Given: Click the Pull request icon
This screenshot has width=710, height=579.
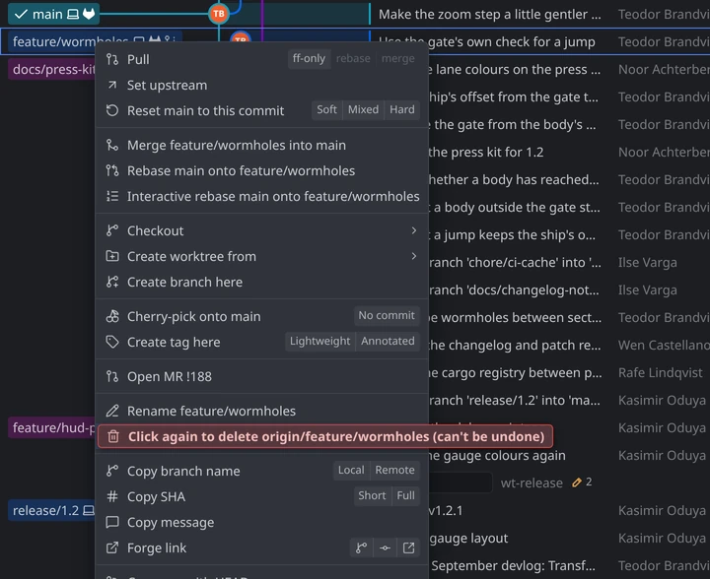Looking at the screenshot, I should click(x=112, y=59).
